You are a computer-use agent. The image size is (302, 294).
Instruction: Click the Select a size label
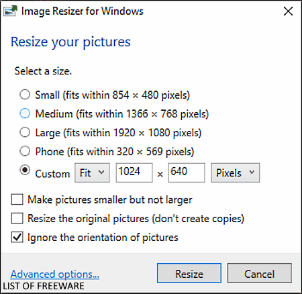point(43,71)
